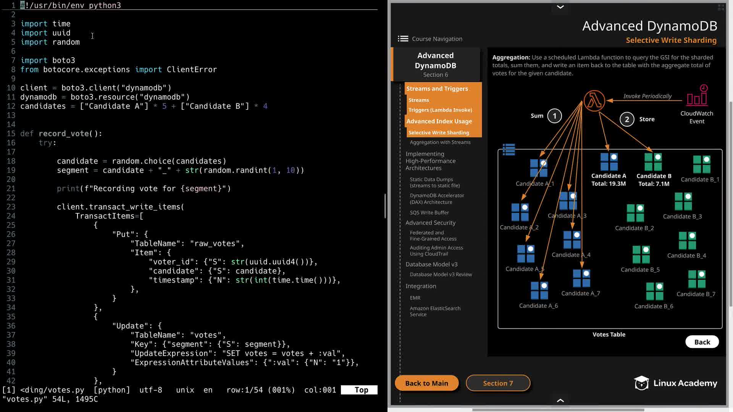Click the Back to Main button
Image resolution: width=733 pixels, height=412 pixels.
coord(426,383)
